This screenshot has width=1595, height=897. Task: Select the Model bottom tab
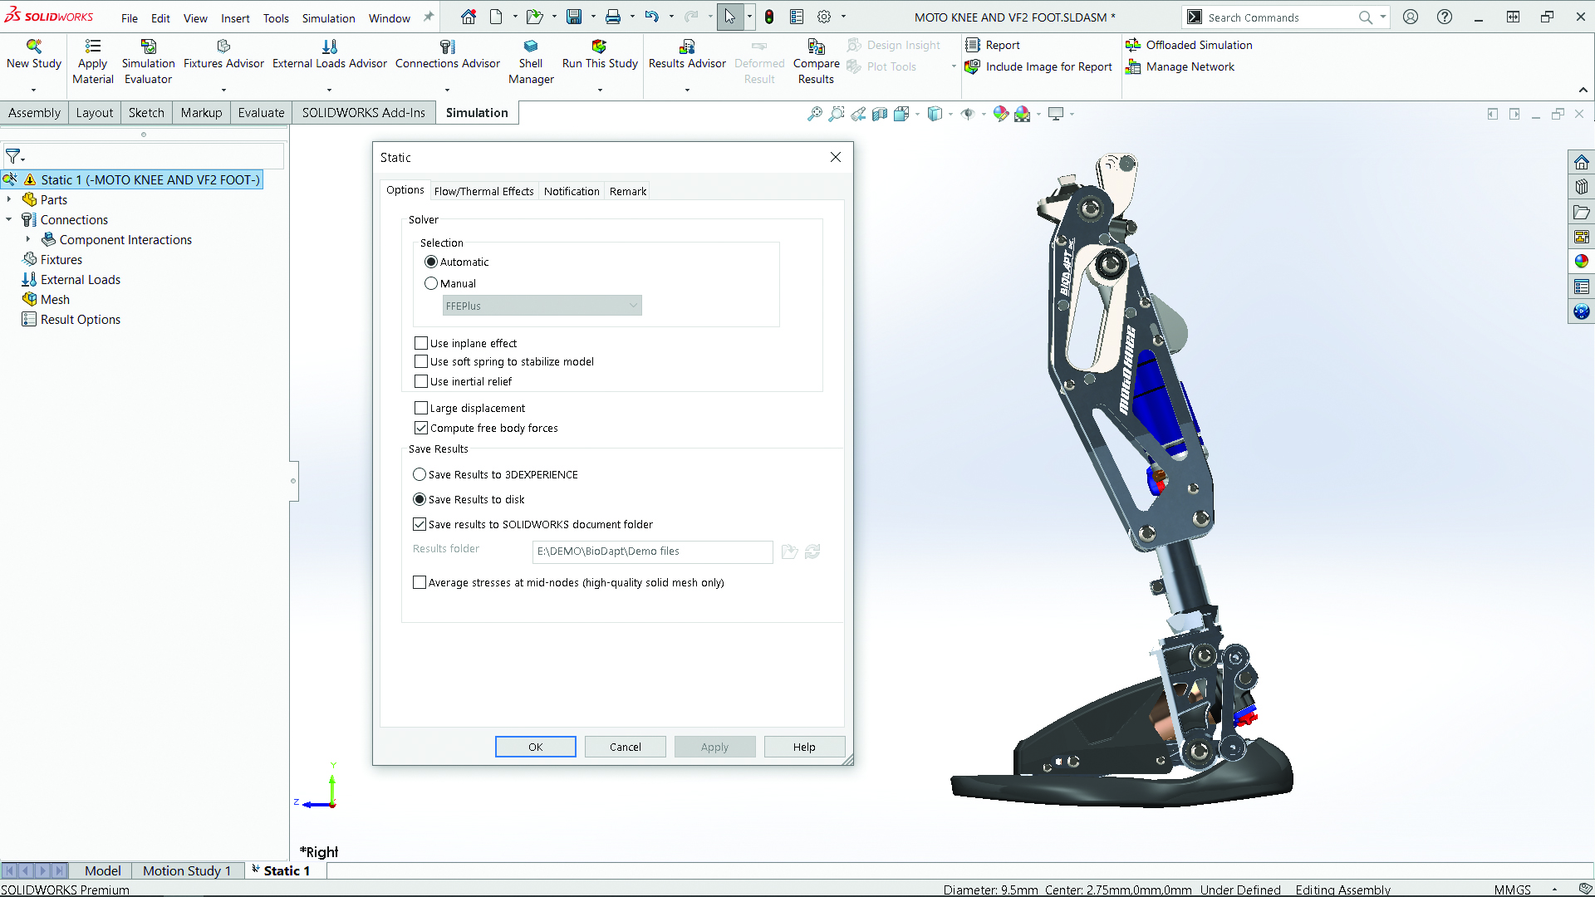103,870
